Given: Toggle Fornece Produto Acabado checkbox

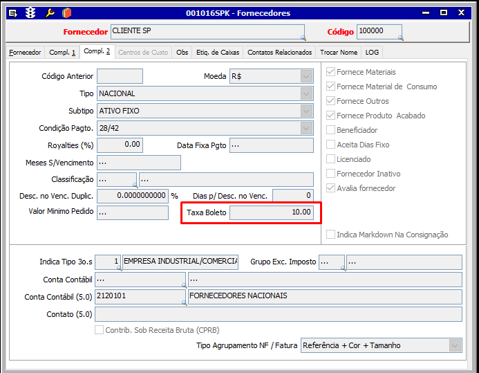Looking at the screenshot, I should coord(330,116).
